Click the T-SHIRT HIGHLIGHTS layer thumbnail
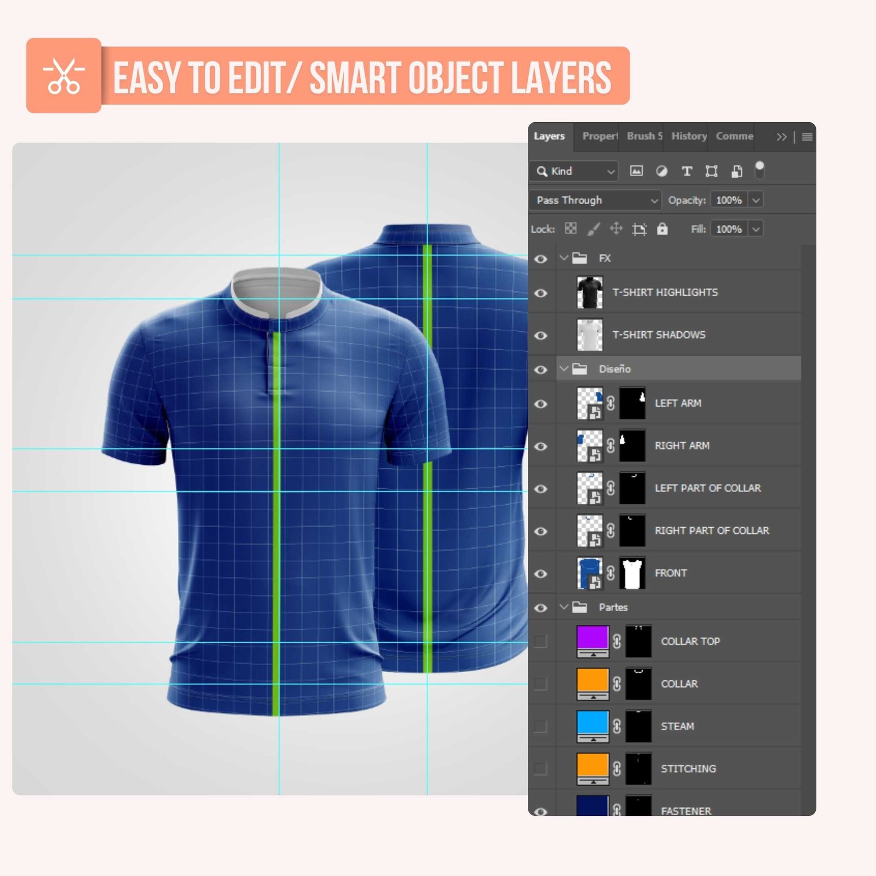 (590, 292)
